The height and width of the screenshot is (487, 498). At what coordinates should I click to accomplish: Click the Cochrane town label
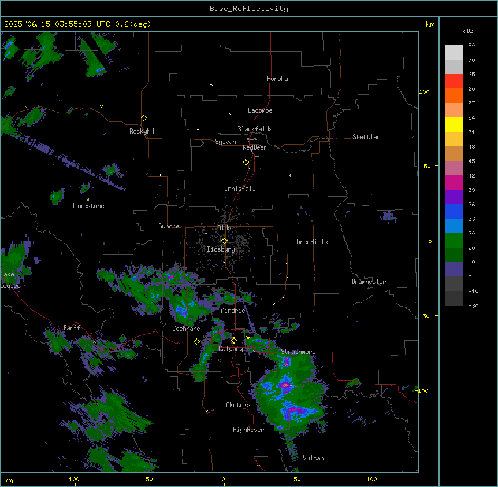[x=186, y=329]
